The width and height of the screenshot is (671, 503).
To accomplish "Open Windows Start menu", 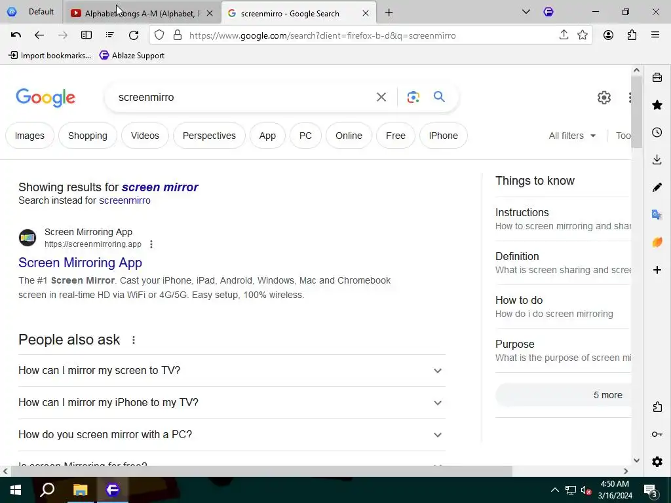I will [16, 490].
